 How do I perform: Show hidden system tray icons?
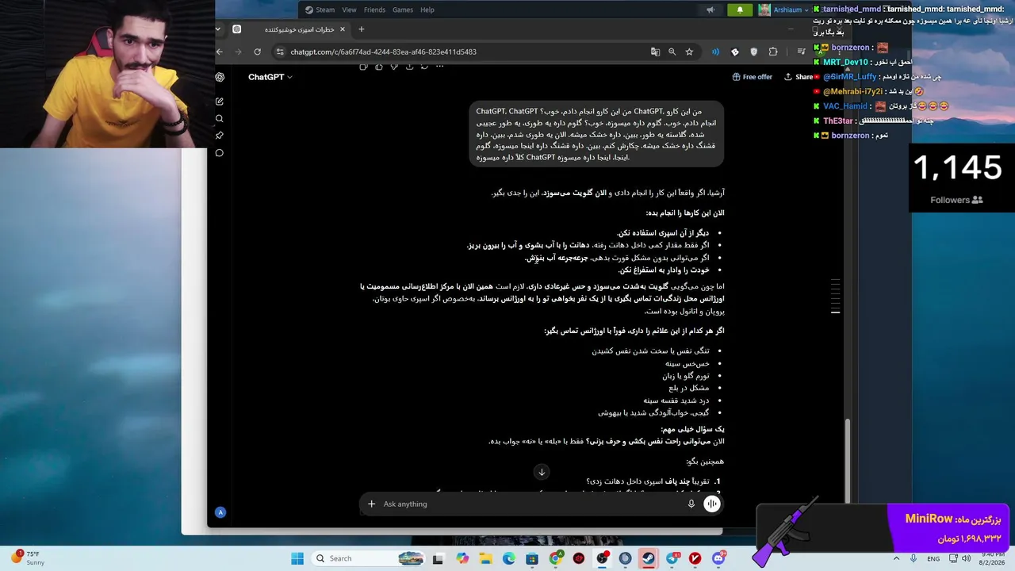(x=898, y=558)
